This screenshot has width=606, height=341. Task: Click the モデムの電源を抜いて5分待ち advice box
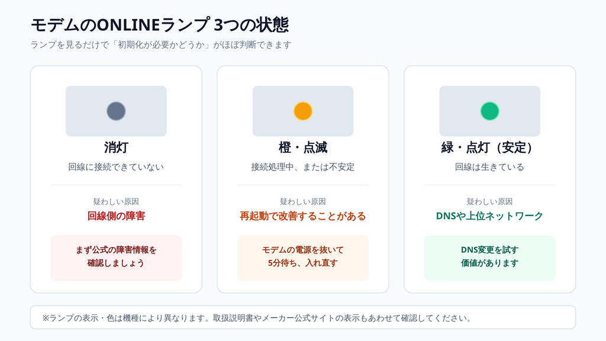[303, 258]
